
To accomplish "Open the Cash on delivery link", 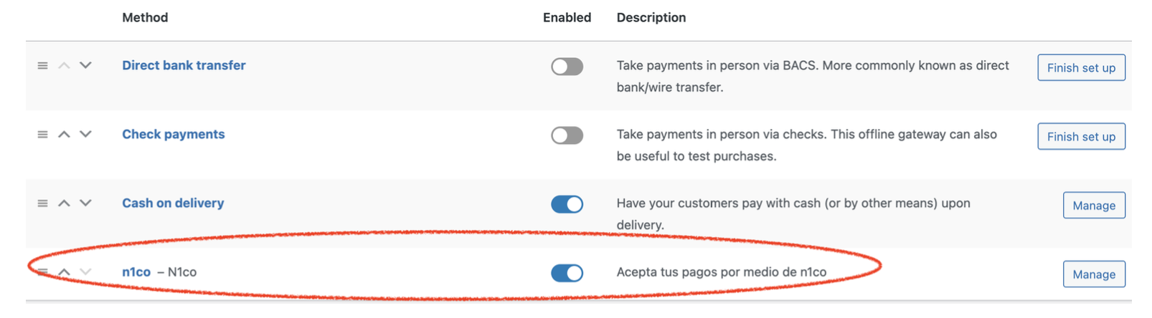I will click(173, 203).
